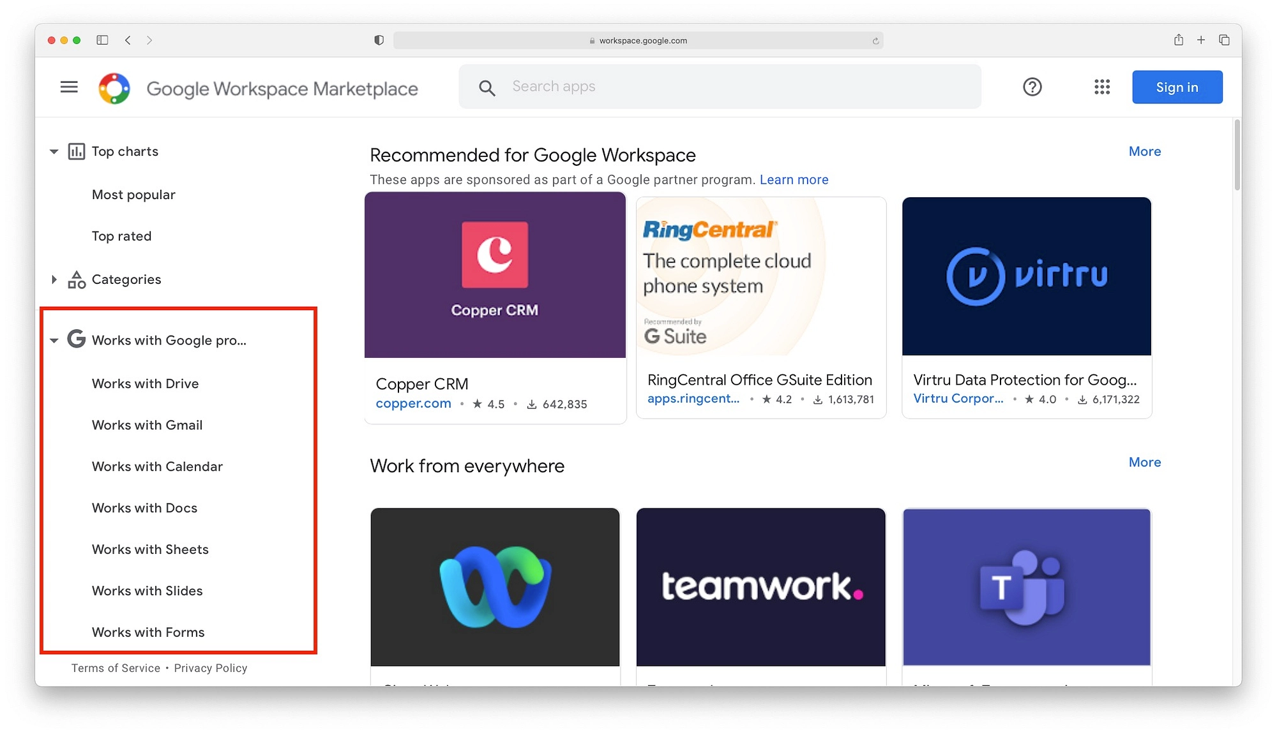Open Terms of Service link
Screen dimensions: 1277x733
pyautogui.click(x=116, y=668)
